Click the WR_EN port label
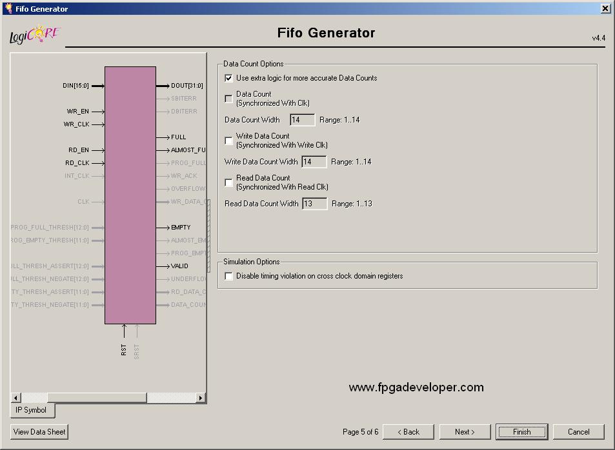 tap(77, 112)
